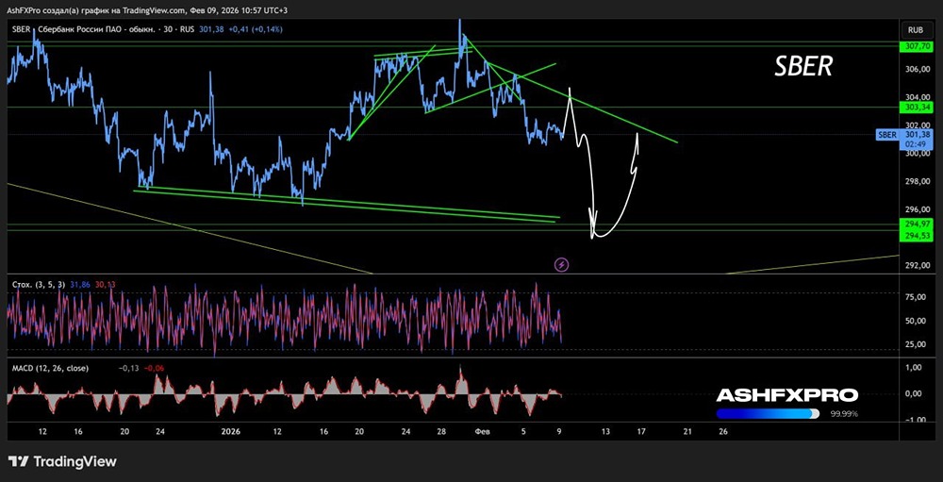This screenshot has width=943, height=482.
Task: Click the stochastic value 31,86
Action: (x=79, y=284)
